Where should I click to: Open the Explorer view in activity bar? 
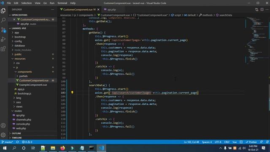[3, 11]
